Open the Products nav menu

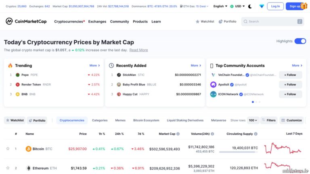(140, 21)
